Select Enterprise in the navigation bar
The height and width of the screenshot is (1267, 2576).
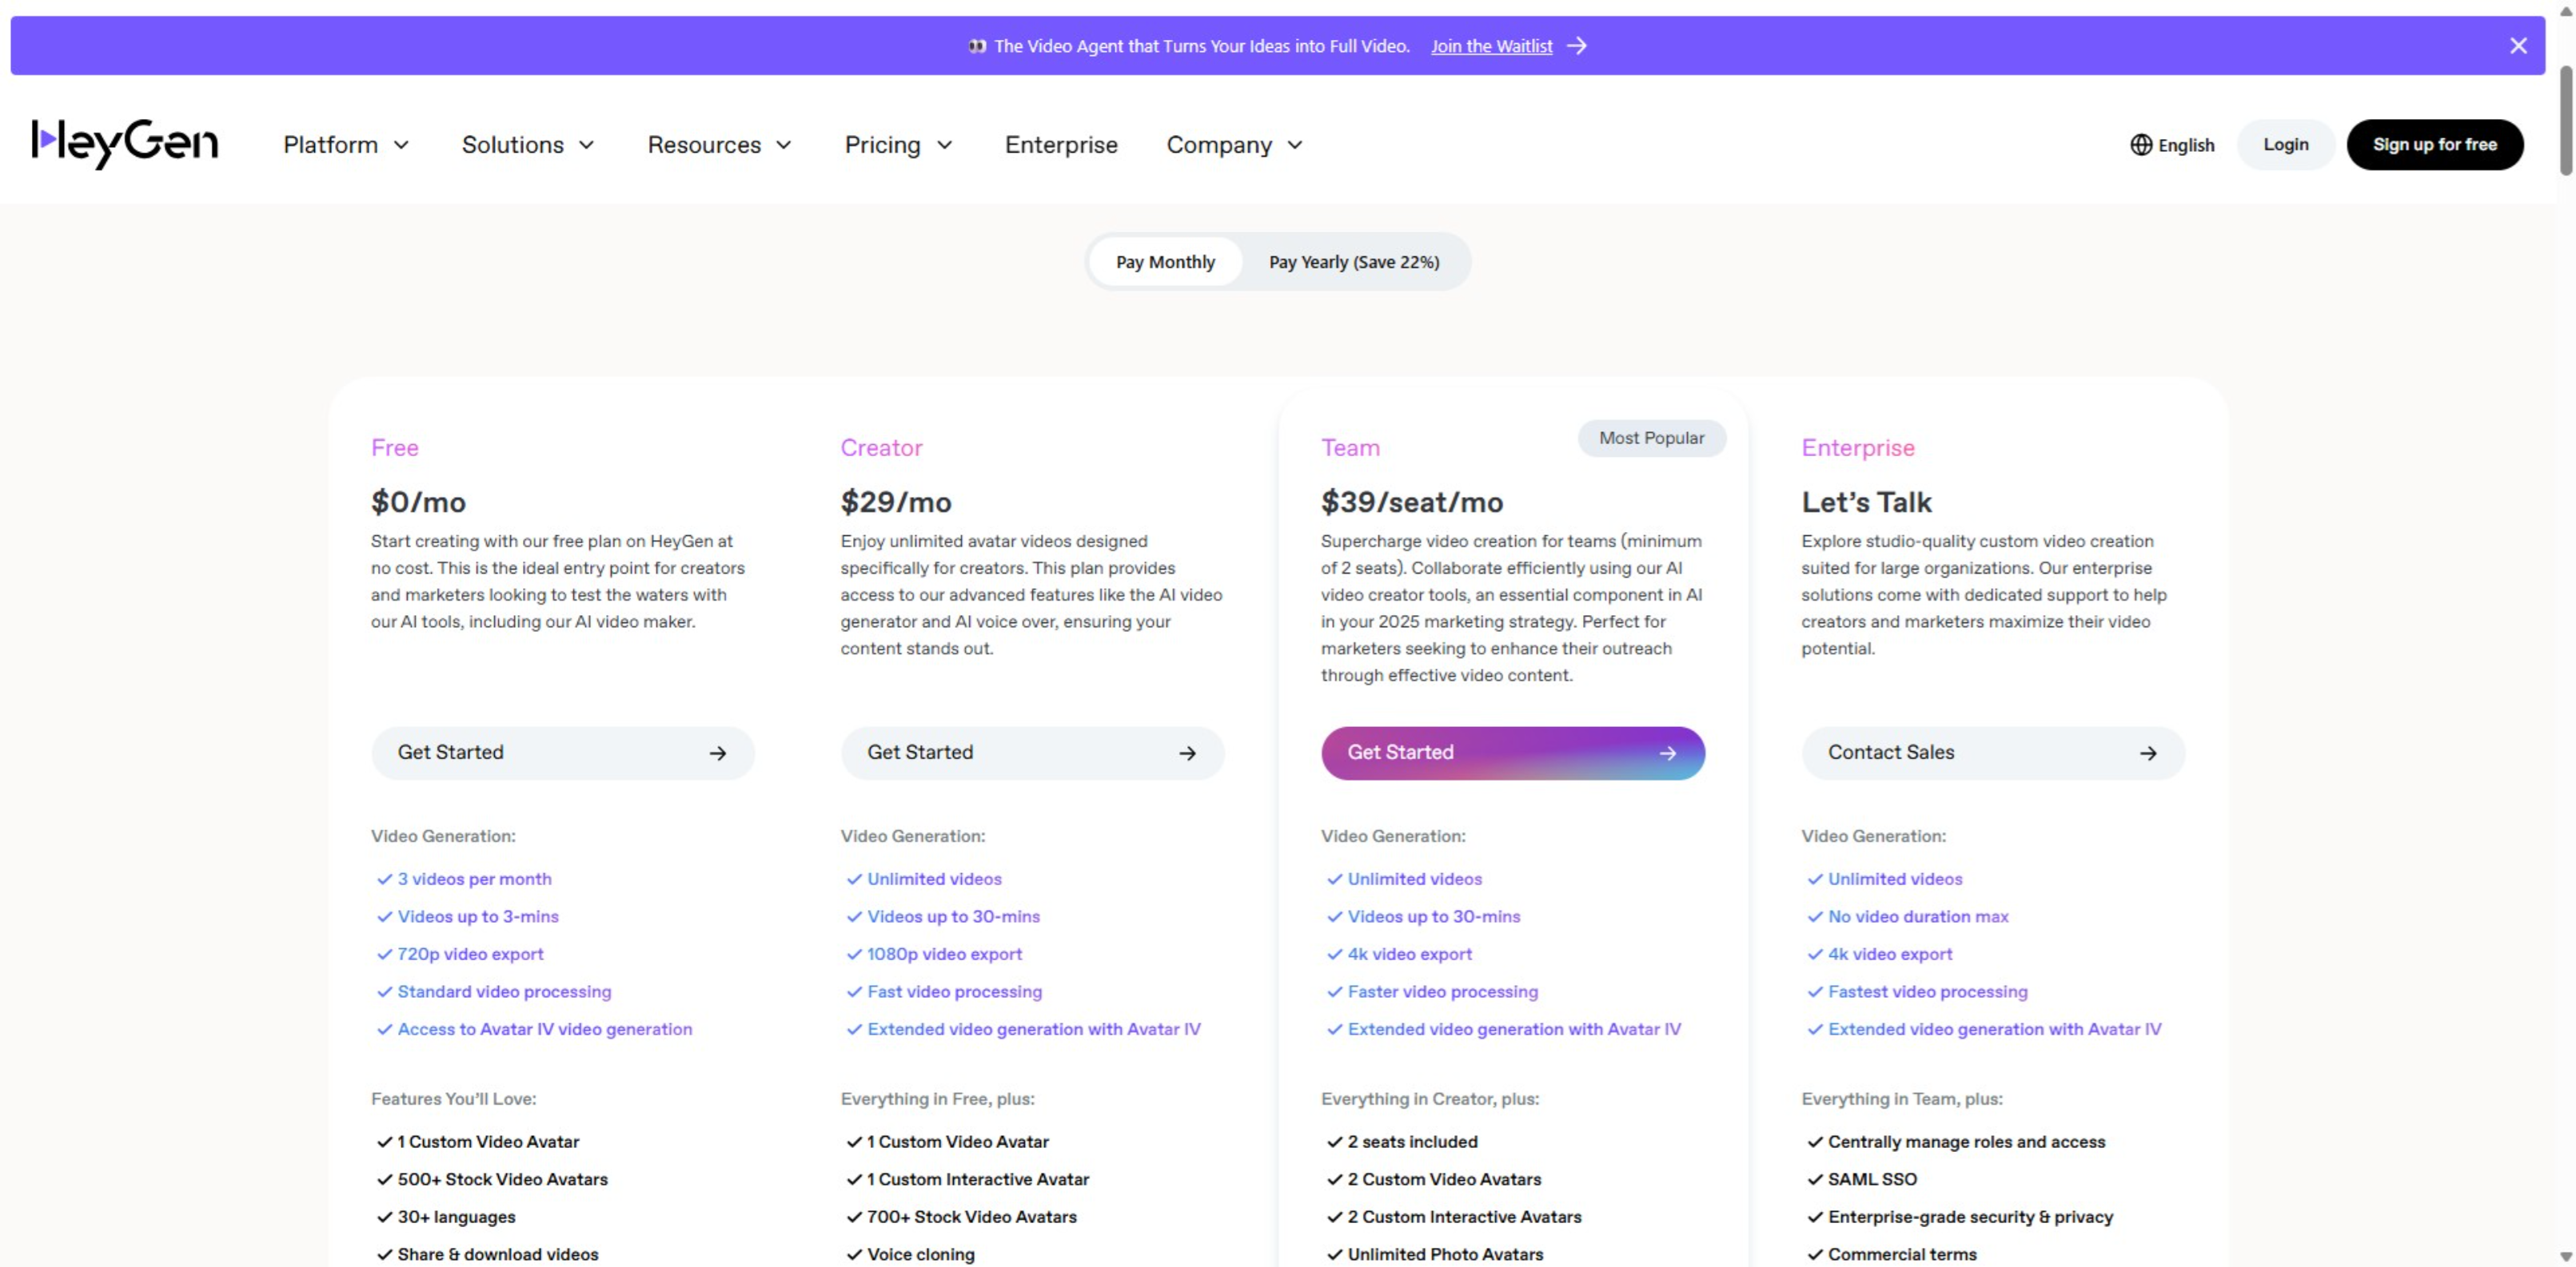(x=1060, y=144)
